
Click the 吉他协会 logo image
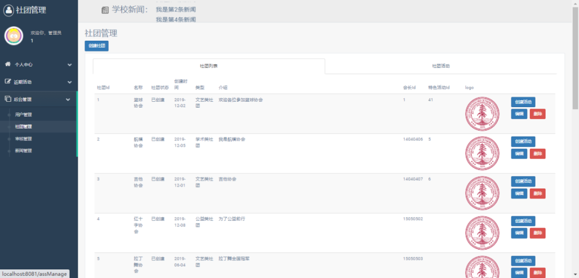pos(482,193)
